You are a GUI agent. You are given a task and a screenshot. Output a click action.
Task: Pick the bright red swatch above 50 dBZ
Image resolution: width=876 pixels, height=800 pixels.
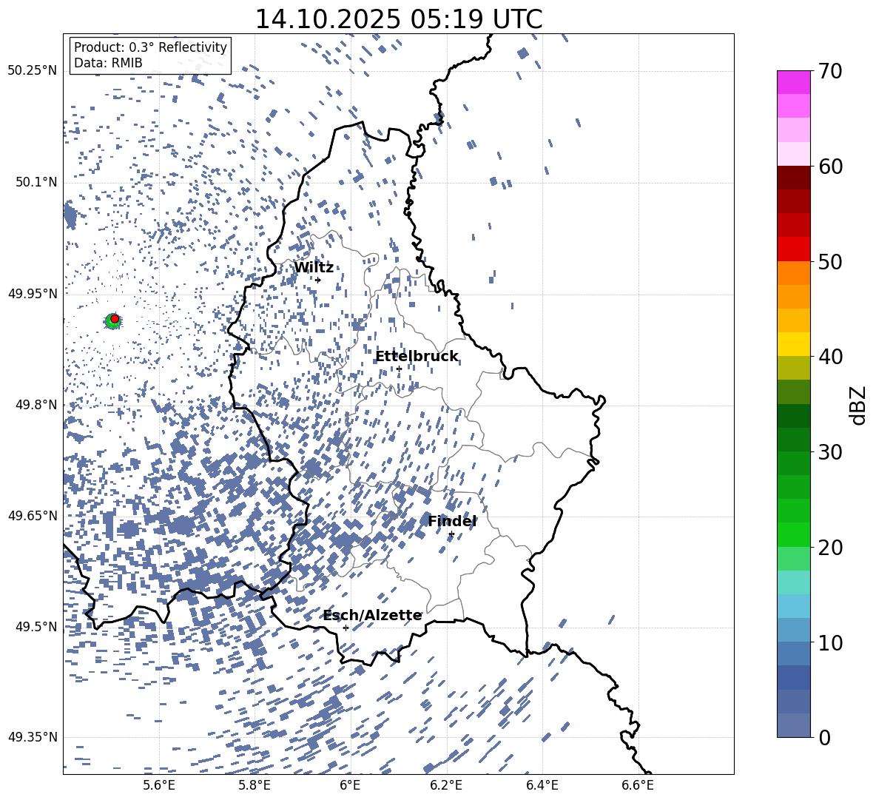pos(794,249)
